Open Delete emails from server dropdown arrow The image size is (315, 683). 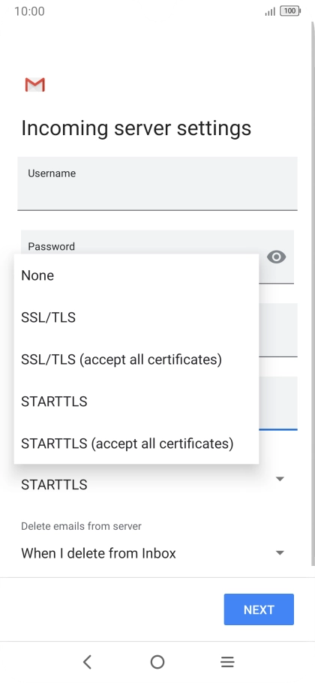click(x=280, y=552)
